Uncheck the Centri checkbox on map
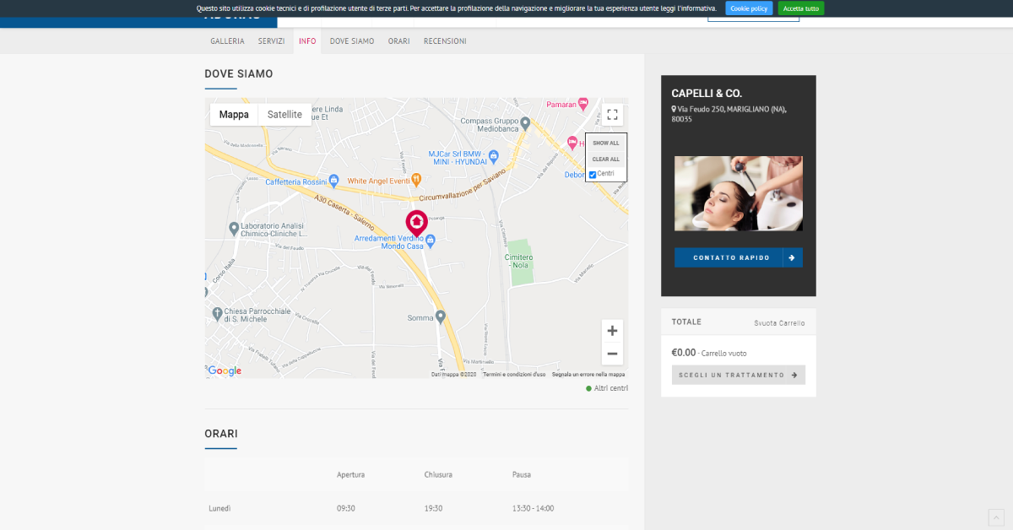Image resolution: width=1013 pixels, height=530 pixels. coord(593,175)
